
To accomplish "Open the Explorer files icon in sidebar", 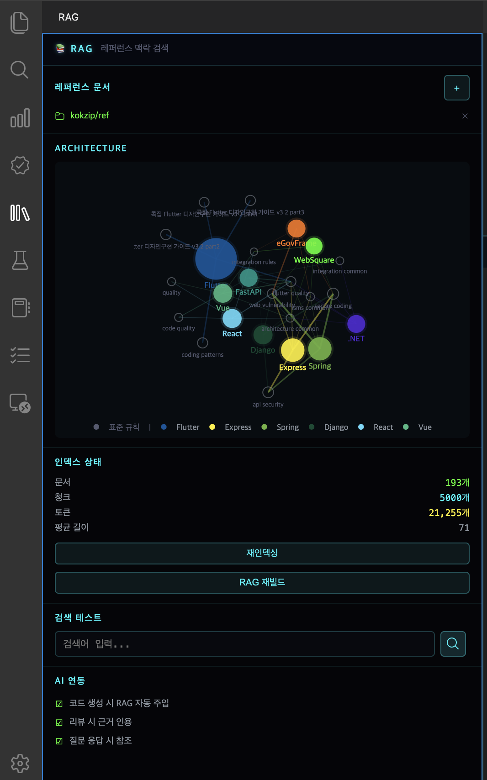I will [x=20, y=23].
